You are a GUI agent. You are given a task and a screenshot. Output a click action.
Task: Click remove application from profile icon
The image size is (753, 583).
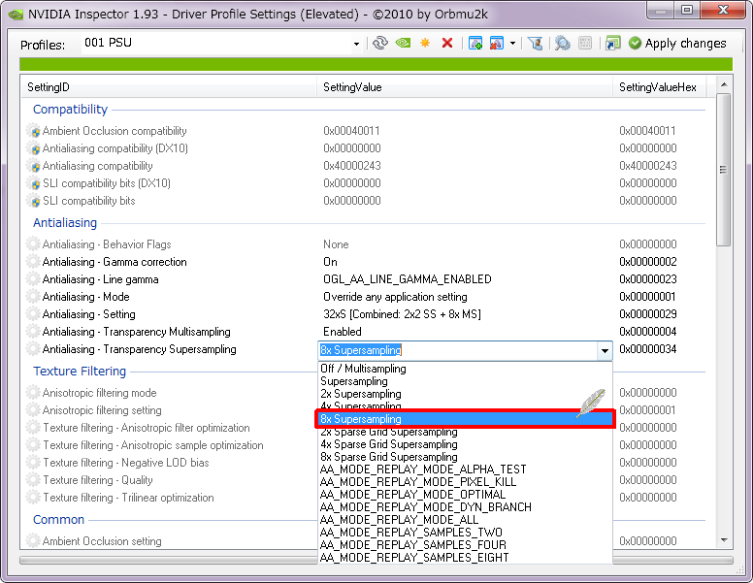[497, 44]
